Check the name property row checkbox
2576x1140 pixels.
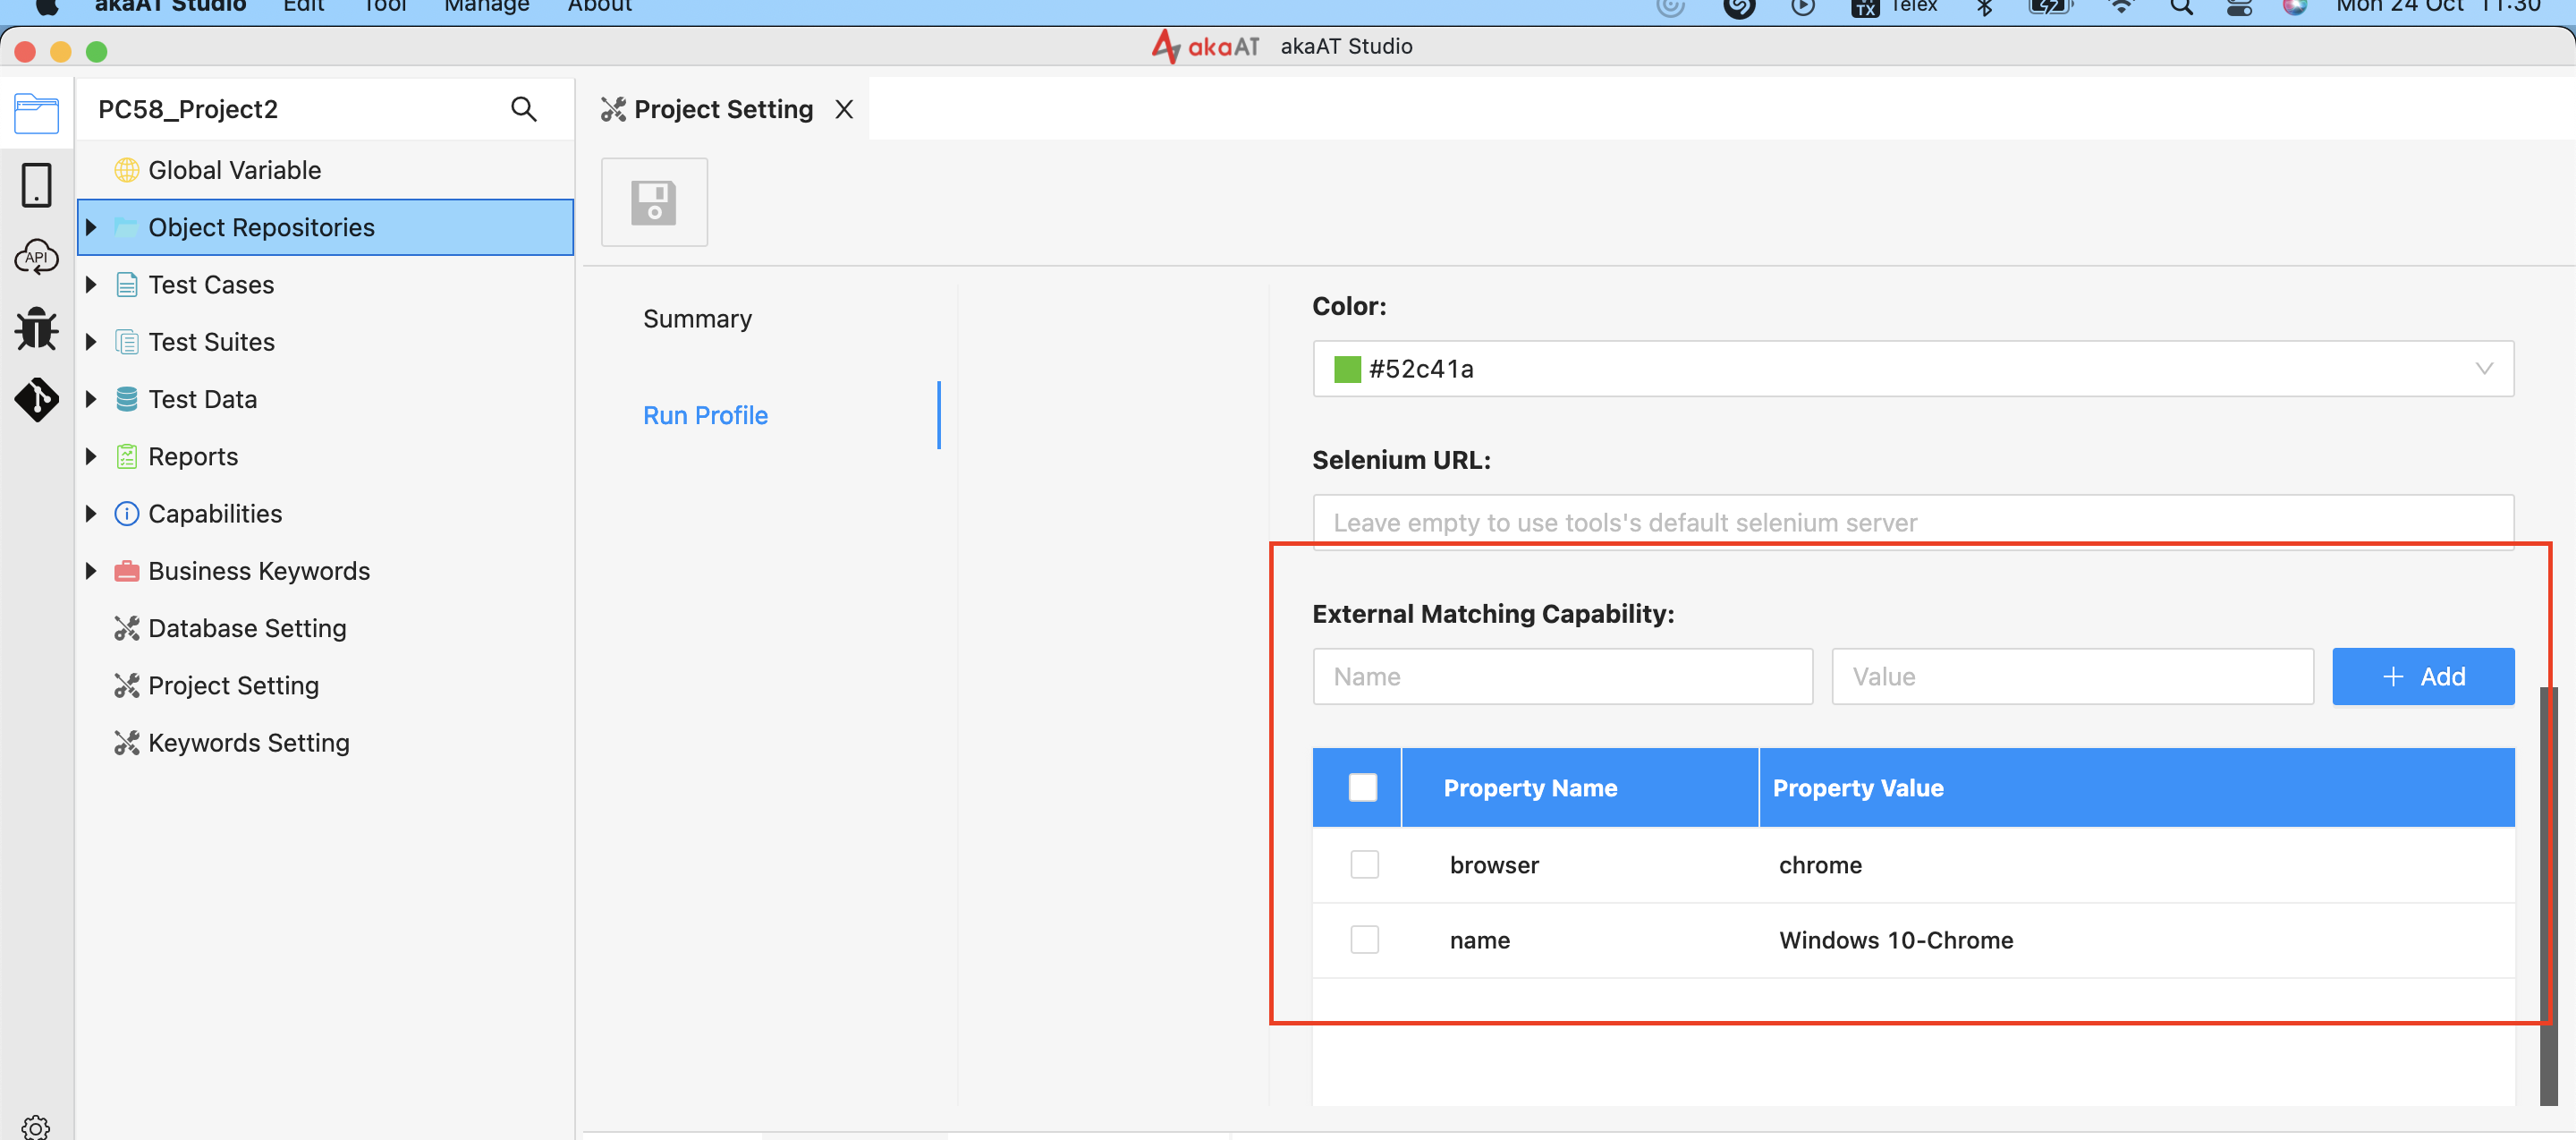(x=1364, y=939)
